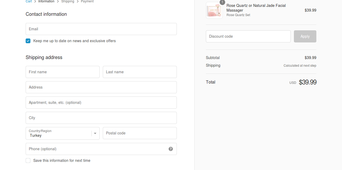Click the help icon next to Phone field
342x170 pixels.
point(171,149)
